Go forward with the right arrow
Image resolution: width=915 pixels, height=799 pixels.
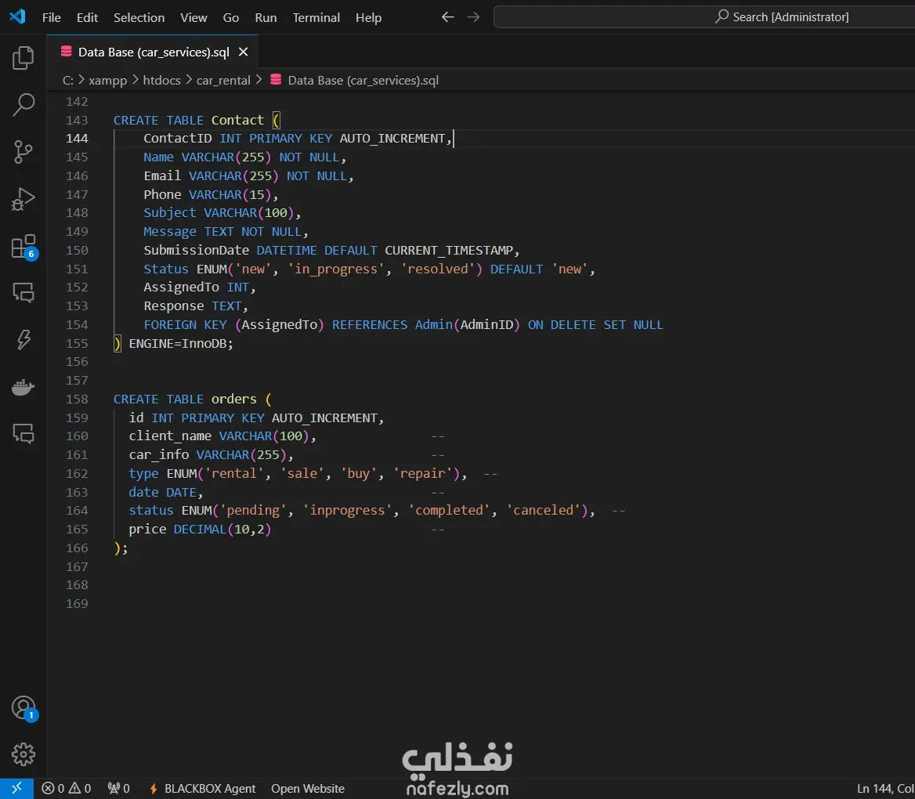click(473, 17)
